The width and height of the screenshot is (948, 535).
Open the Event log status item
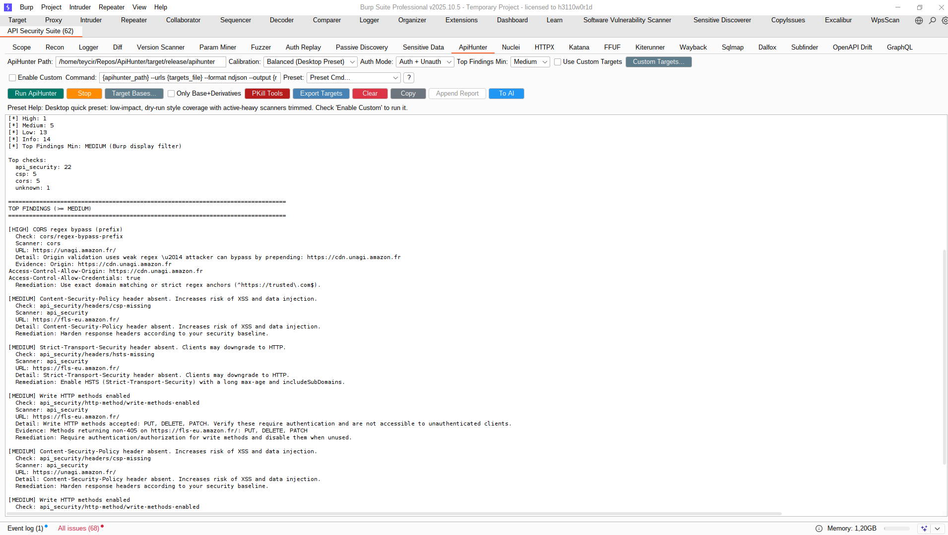[26, 529]
